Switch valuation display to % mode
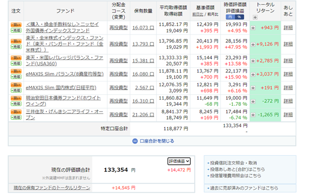Image resolution: width=311 pixels, height=194 pixels. 238,17
